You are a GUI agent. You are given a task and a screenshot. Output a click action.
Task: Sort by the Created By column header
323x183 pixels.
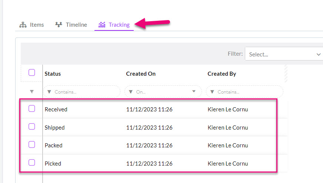pos(222,74)
